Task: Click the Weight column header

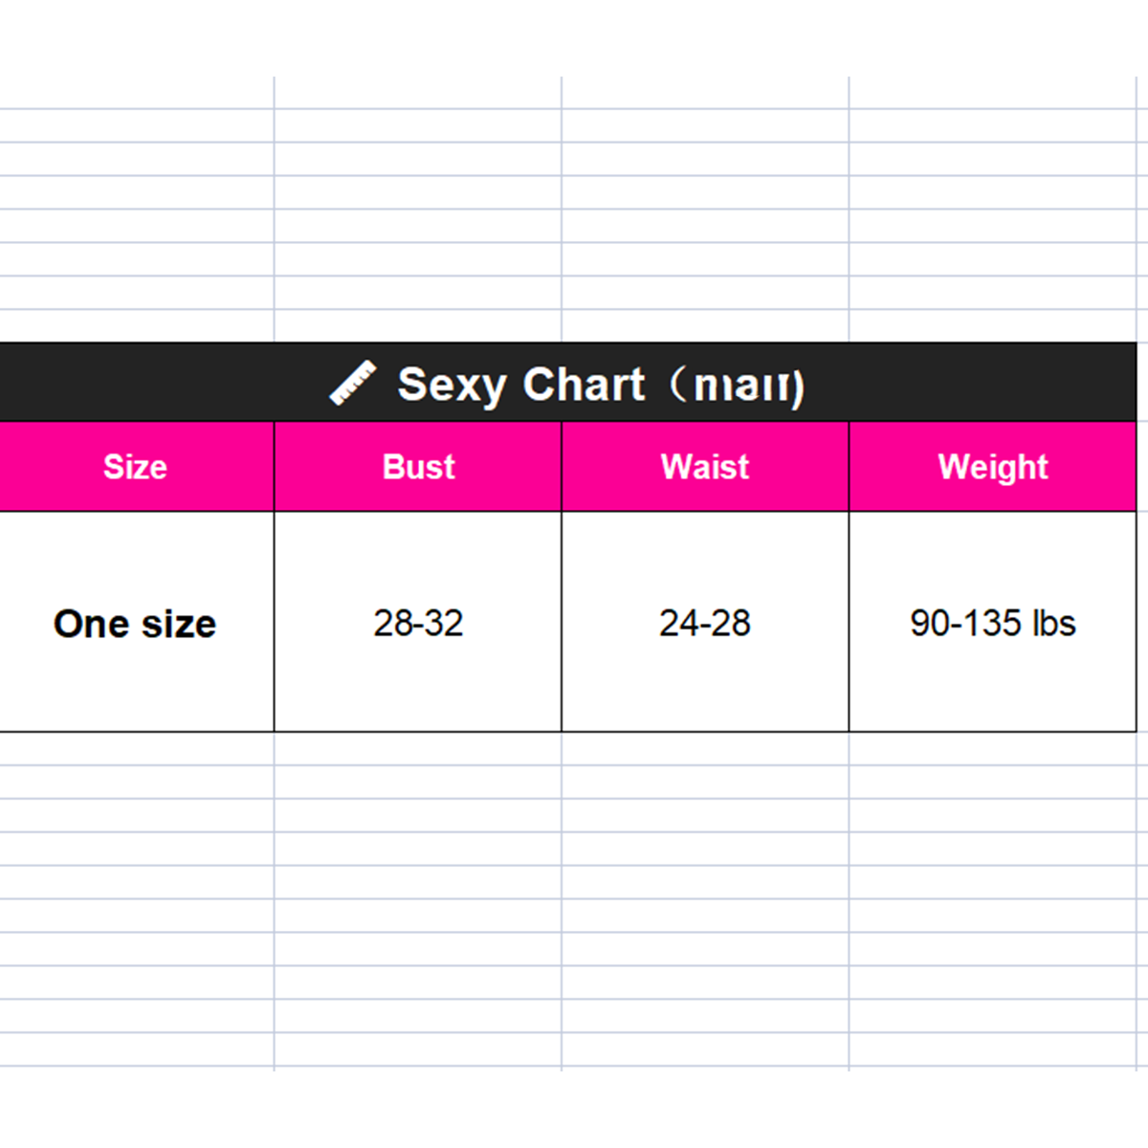Action: [993, 467]
